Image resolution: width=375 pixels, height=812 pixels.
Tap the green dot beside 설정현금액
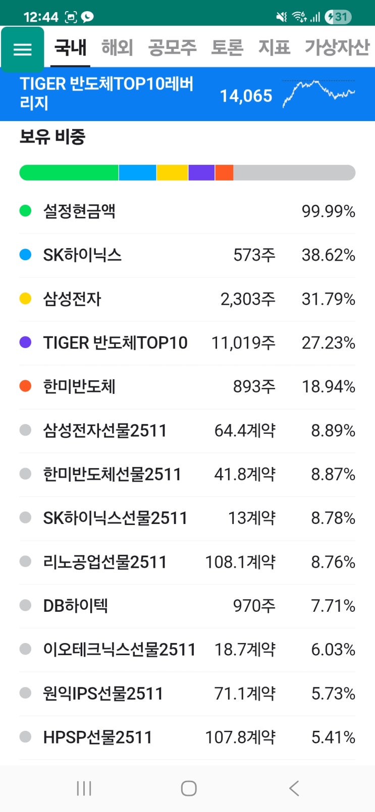tap(24, 211)
